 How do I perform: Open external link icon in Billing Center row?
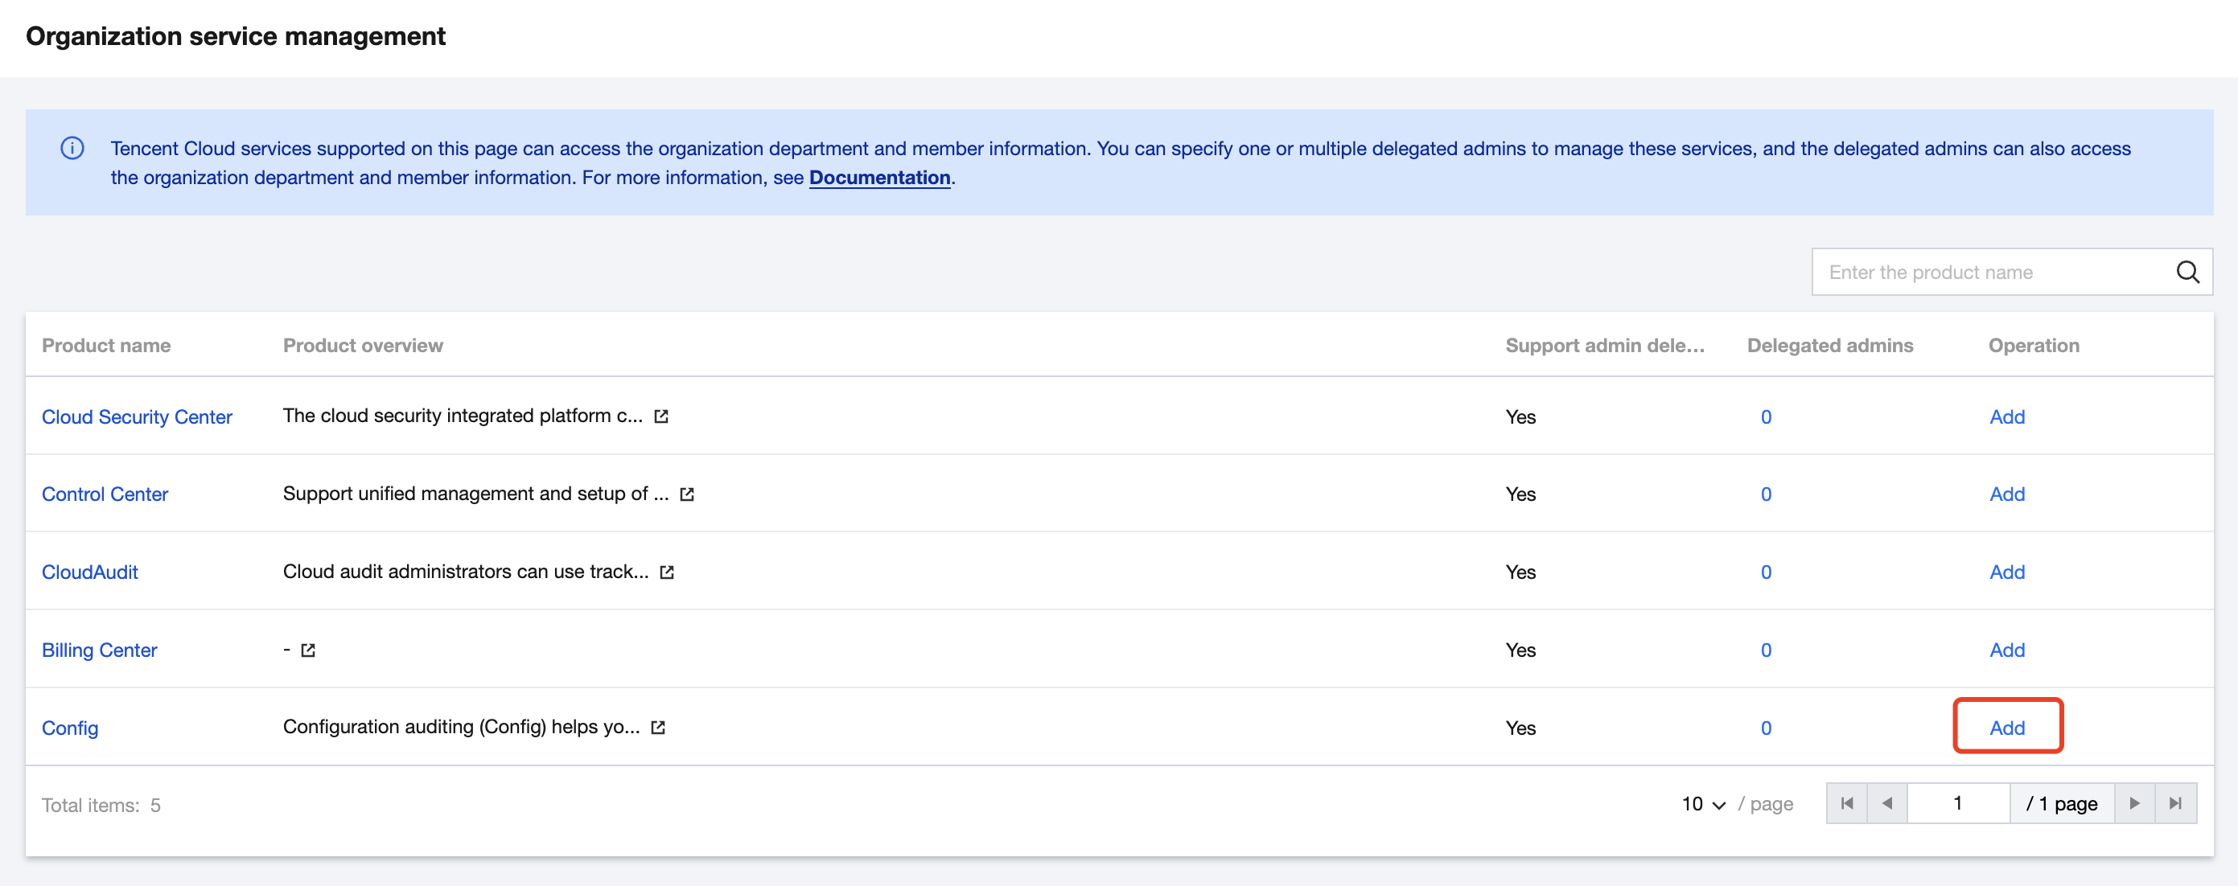point(307,650)
